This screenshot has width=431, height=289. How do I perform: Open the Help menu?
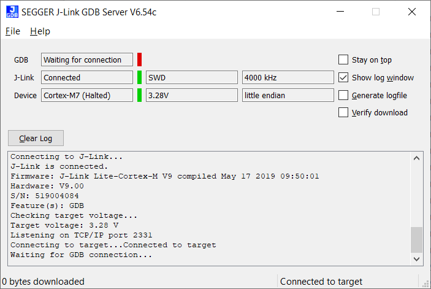tap(40, 31)
